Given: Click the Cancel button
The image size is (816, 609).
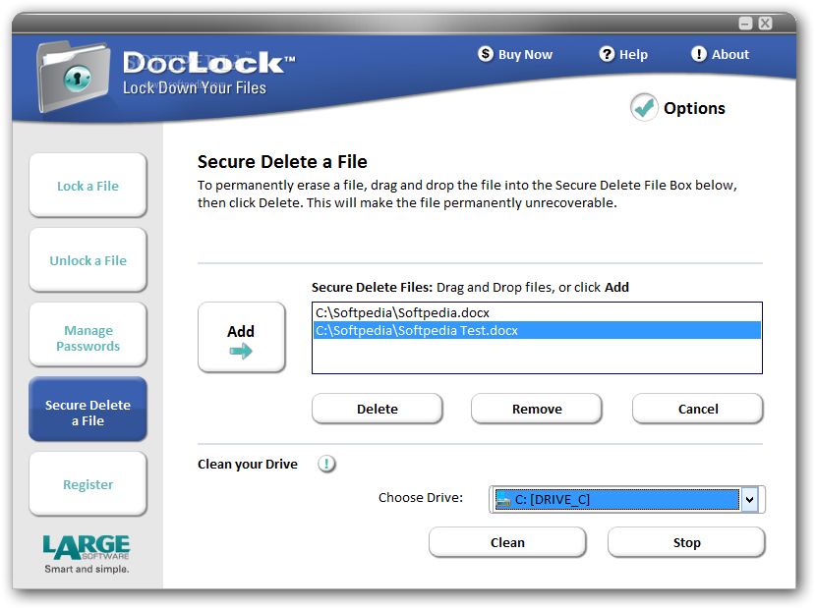Looking at the screenshot, I should (x=698, y=409).
